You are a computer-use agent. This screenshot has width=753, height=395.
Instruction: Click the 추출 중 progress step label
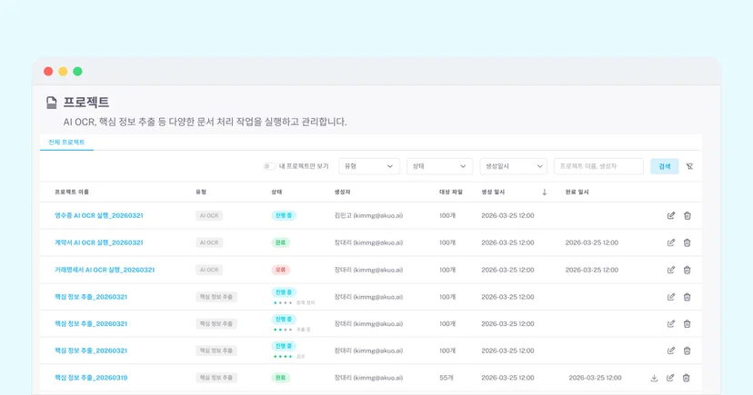(304, 330)
